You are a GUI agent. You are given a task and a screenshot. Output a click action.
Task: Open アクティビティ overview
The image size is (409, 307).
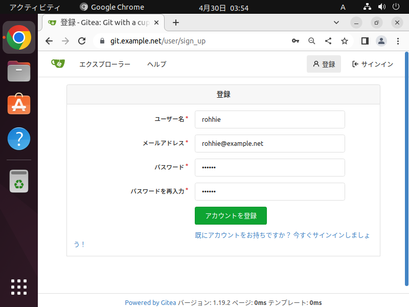(x=35, y=7)
